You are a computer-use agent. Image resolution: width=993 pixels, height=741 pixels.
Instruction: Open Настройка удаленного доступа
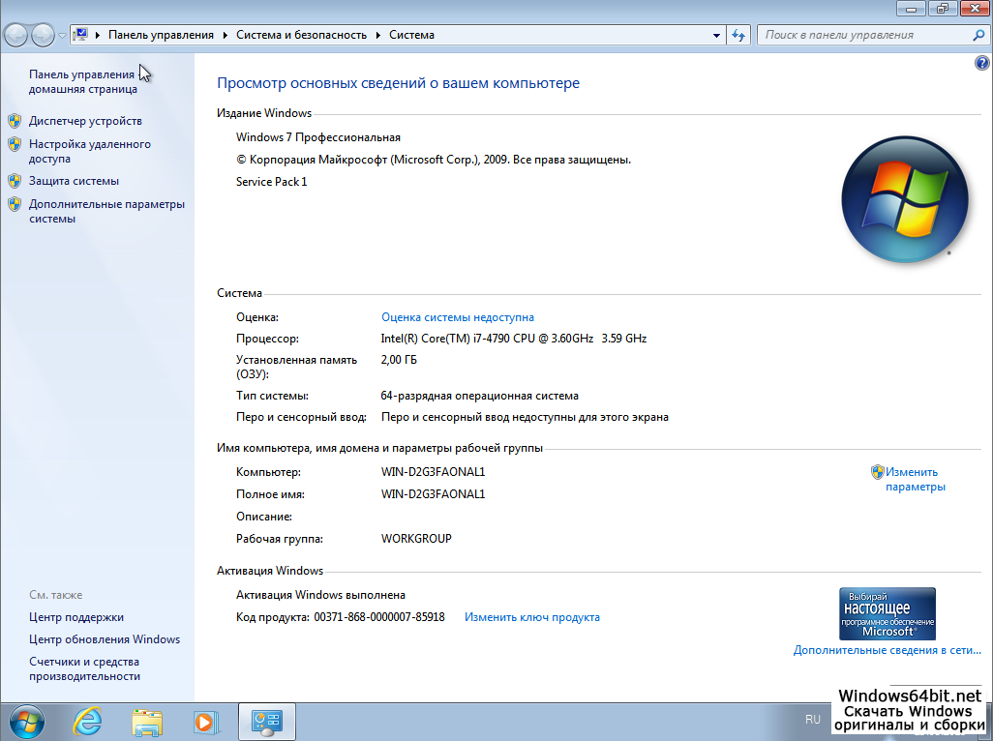[x=90, y=151]
